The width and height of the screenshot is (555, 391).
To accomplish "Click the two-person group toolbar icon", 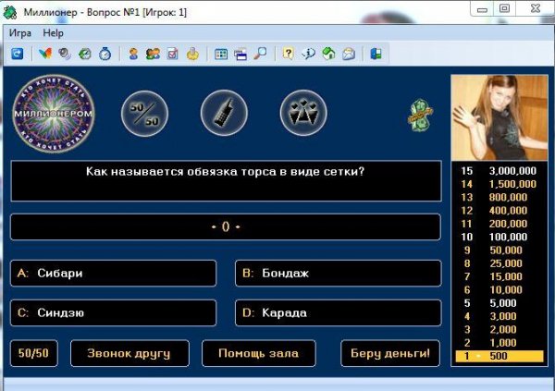I will point(153,54).
